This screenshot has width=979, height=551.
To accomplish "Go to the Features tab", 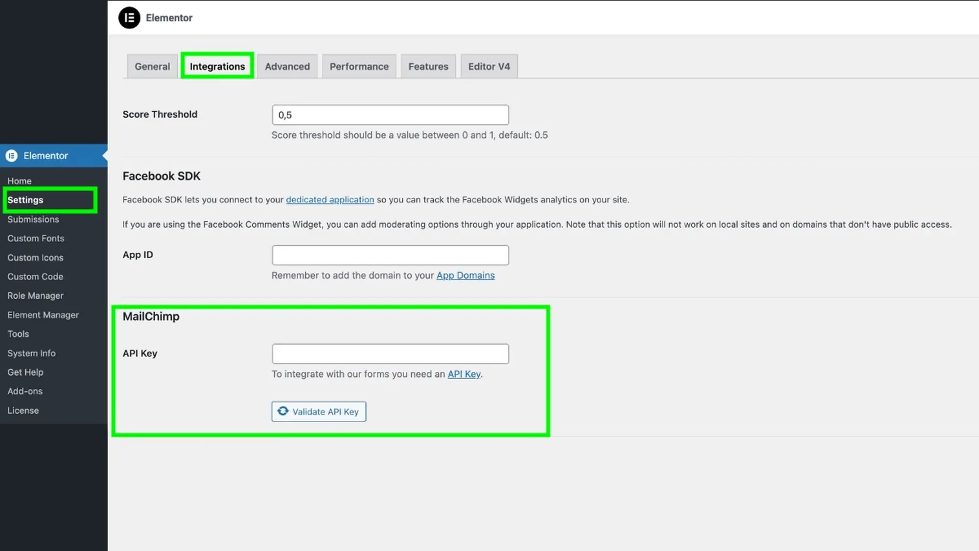I will (x=428, y=66).
